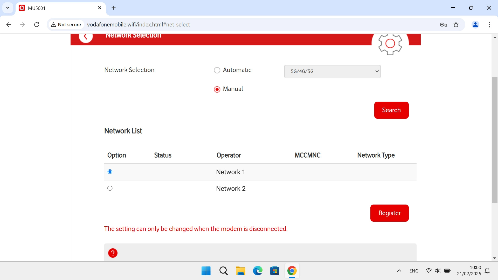
Task: Click the settings gear icon on the page
Action: pos(390,44)
